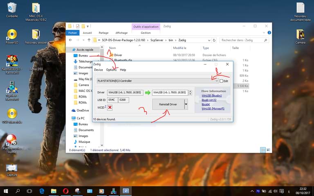The image size is (314, 196).
Task: Open the libusb-win32 link
Action: tap(209, 100)
